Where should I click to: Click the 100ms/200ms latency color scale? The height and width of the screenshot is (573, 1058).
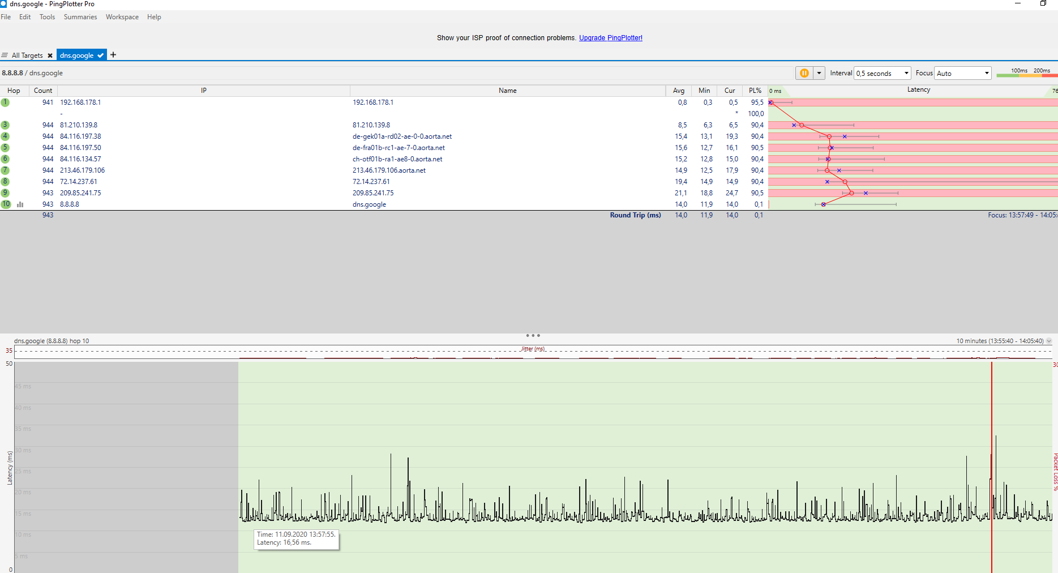1026,72
